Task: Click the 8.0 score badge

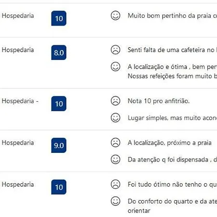Action: [x=59, y=53]
